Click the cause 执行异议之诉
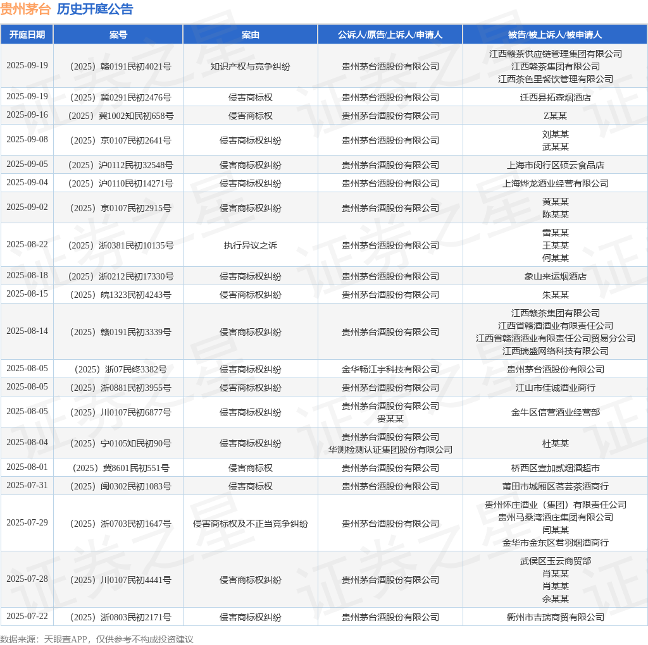Image resolution: width=648 pixels, height=645 pixels. [x=251, y=246]
